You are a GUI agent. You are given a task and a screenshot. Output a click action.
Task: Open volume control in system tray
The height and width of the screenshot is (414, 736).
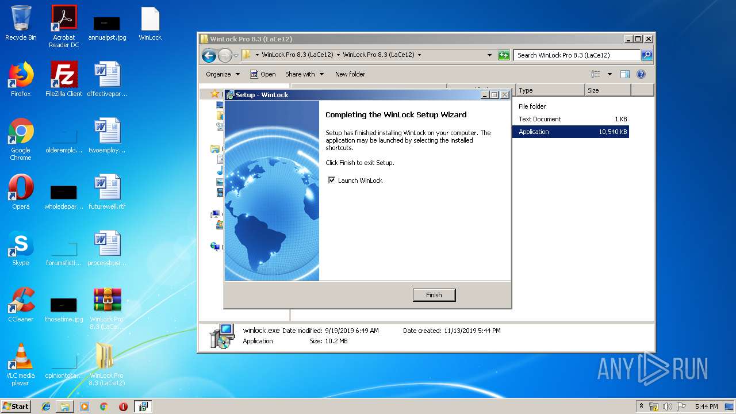pyautogui.click(x=668, y=407)
